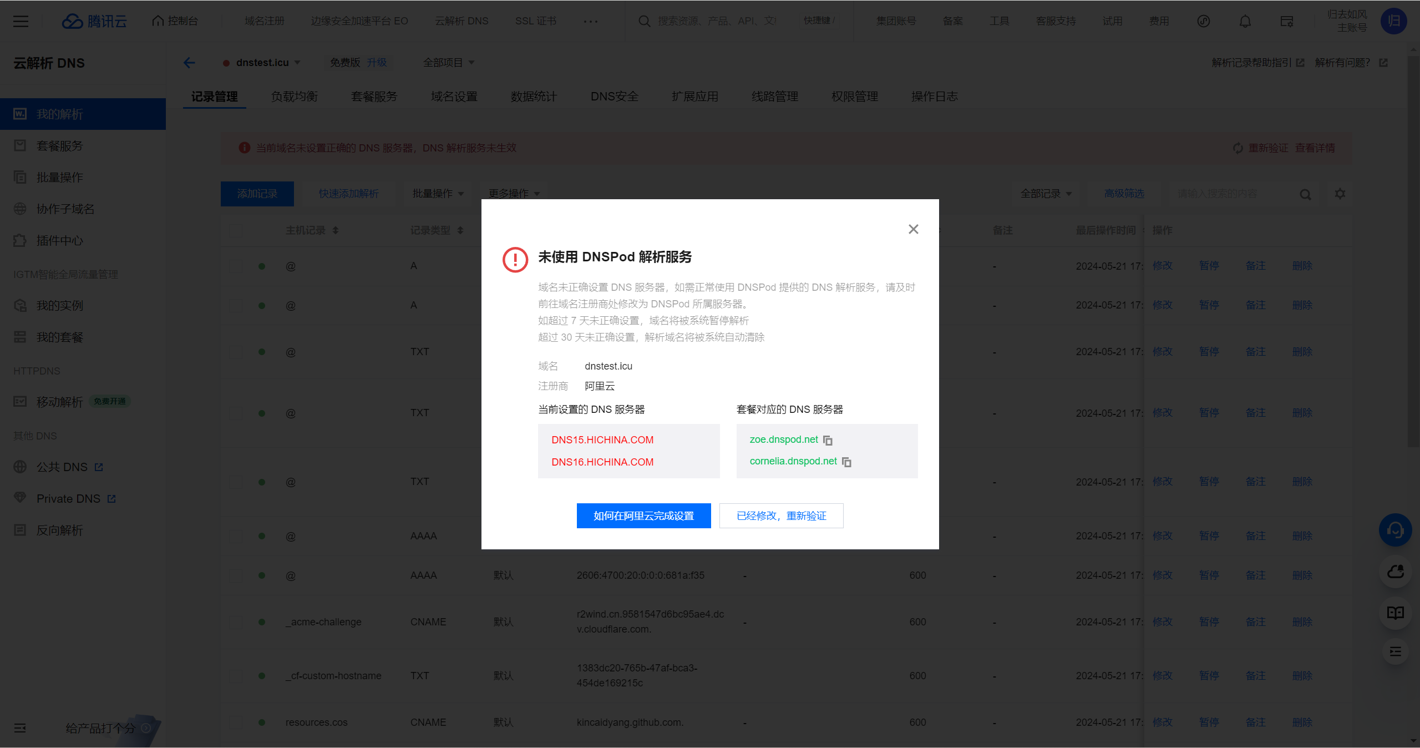Open the documentation book icon widget
Image resolution: width=1420 pixels, height=748 pixels.
1395,613
